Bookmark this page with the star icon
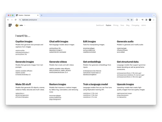 (132, 20)
